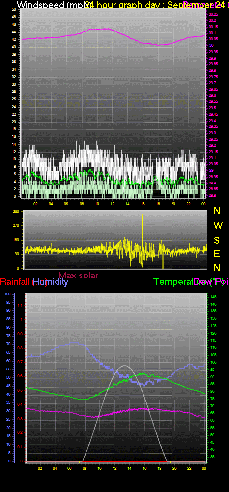Click the yellow dotted sunset marker

170,454
